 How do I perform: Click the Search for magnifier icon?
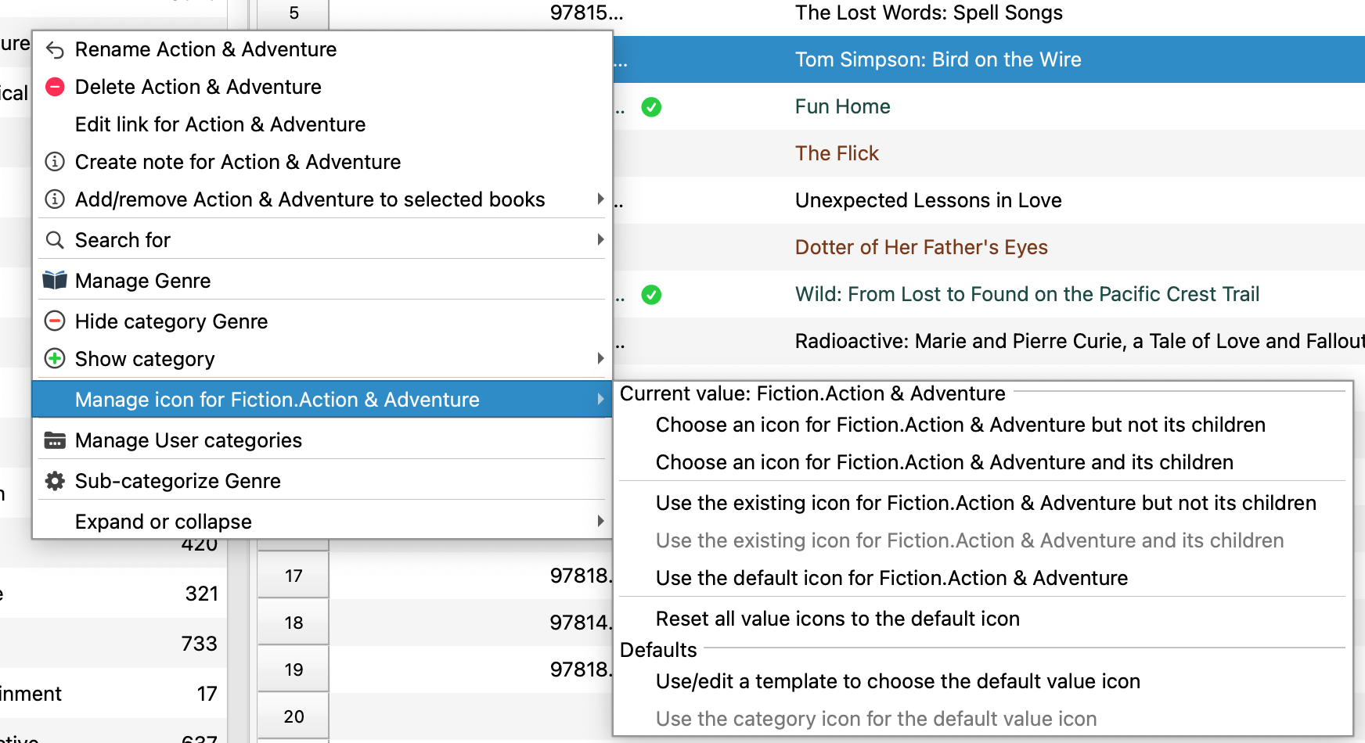pyautogui.click(x=55, y=240)
